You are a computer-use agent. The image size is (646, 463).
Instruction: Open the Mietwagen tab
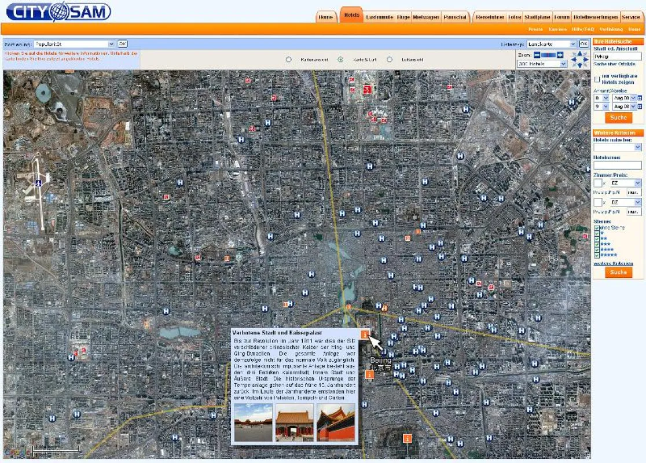426,17
